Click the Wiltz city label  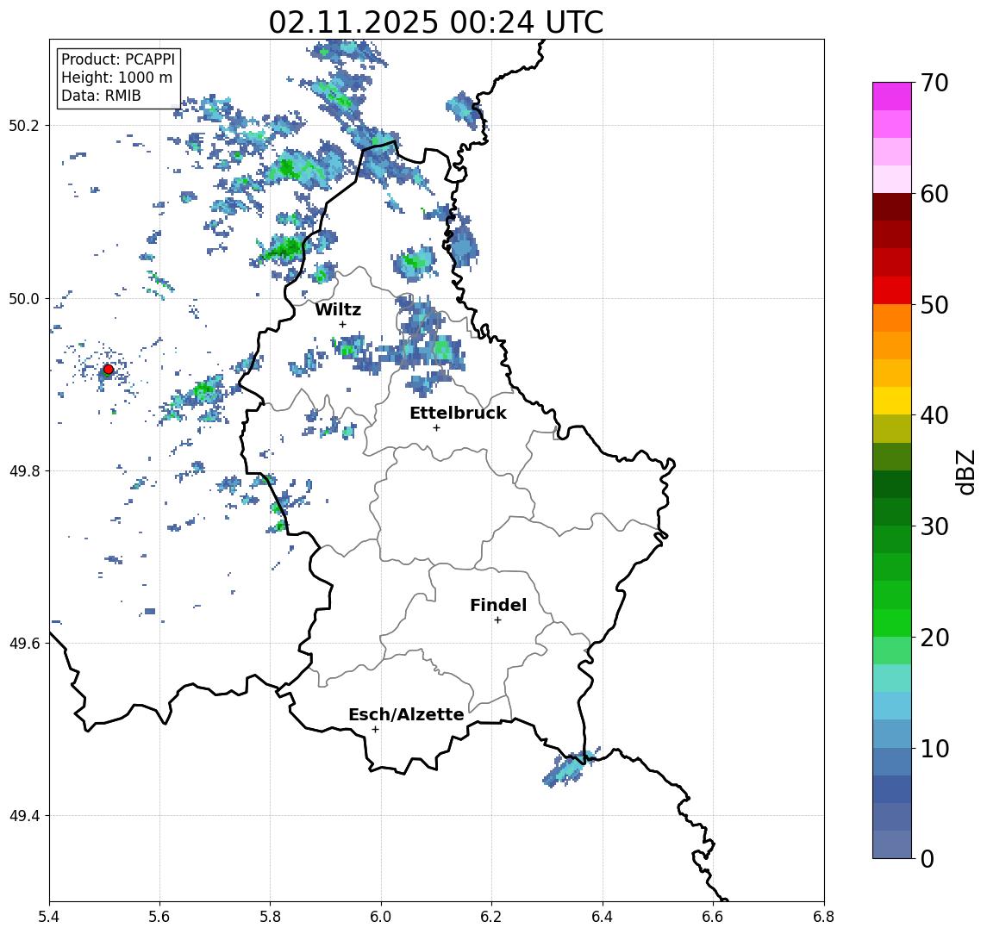point(338,309)
